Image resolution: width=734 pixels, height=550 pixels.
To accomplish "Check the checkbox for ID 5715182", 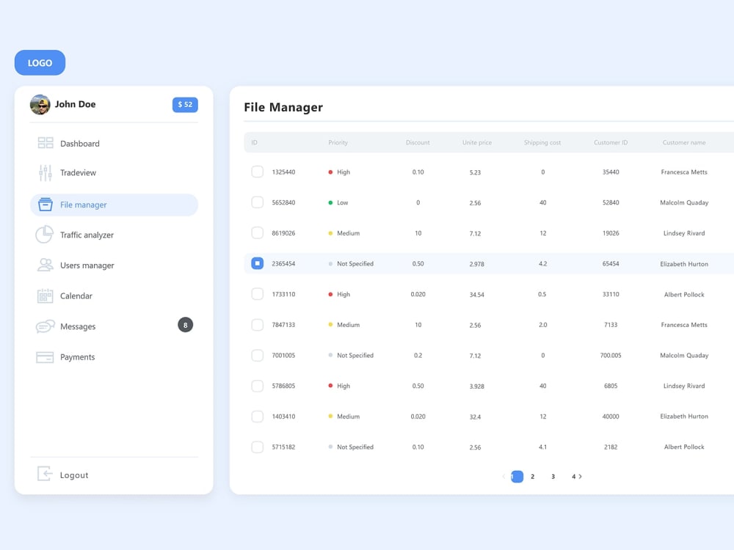I will coord(258,447).
